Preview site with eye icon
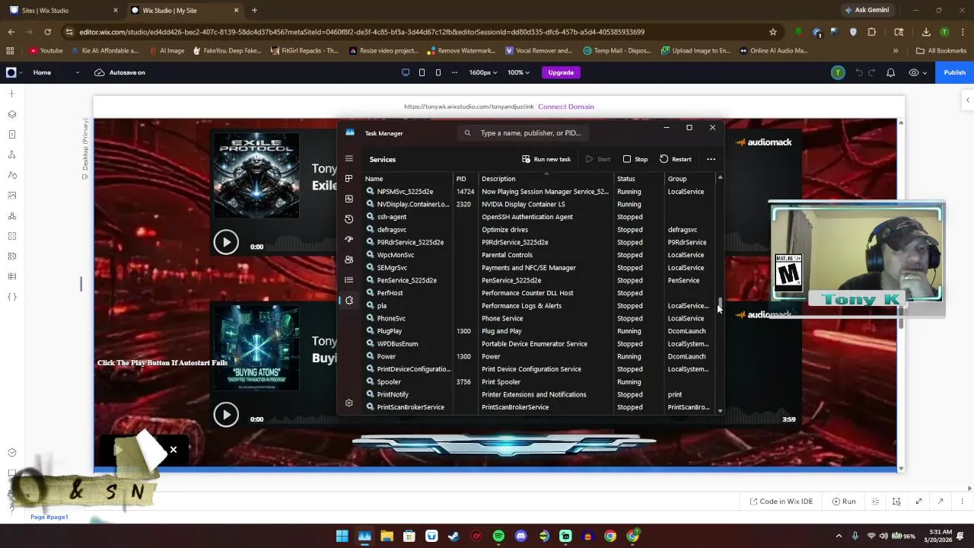974x548 pixels. (x=914, y=72)
